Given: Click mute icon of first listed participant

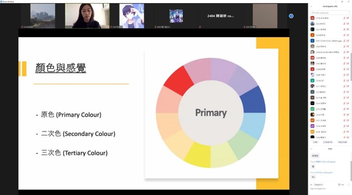Looking at the screenshot, I should [344, 18].
